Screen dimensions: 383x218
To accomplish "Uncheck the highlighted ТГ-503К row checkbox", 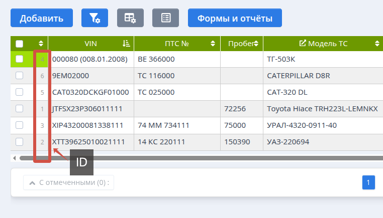I will [19, 59].
